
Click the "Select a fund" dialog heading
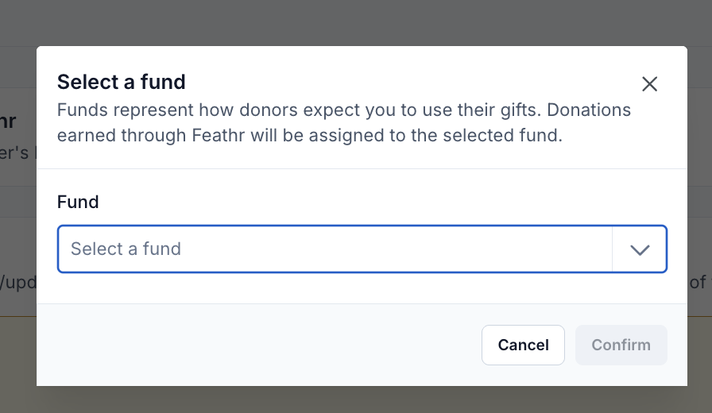pyautogui.click(x=121, y=82)
